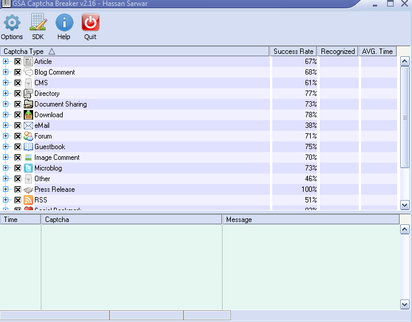412x322 pixels.
Task: Open the Help info icon
Action: click(65, 22)
